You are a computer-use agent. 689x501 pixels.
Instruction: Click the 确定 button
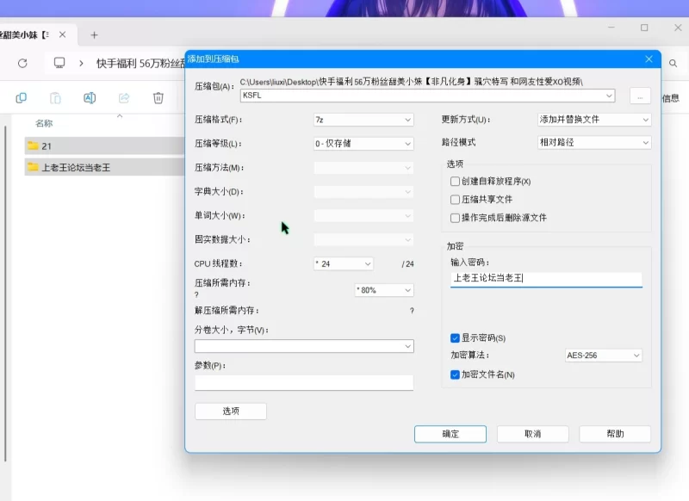coord(450,434)
